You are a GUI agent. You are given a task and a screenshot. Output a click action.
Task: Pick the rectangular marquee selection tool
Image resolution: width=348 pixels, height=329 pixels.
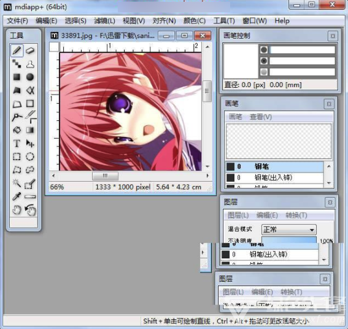click(17, 157)
